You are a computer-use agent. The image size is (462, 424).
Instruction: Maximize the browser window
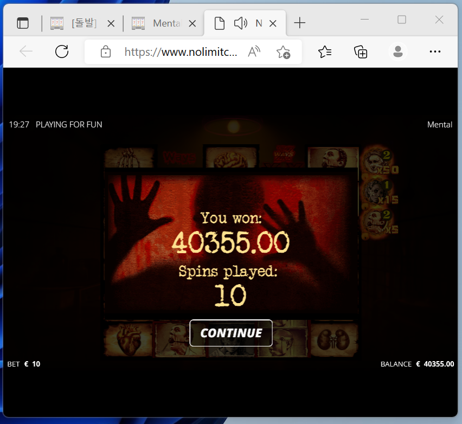pyautogui.click(x=402, y=20)
